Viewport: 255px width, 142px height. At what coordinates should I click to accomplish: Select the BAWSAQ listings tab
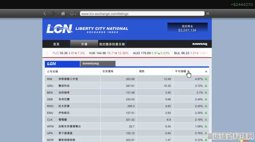(98, 64)
